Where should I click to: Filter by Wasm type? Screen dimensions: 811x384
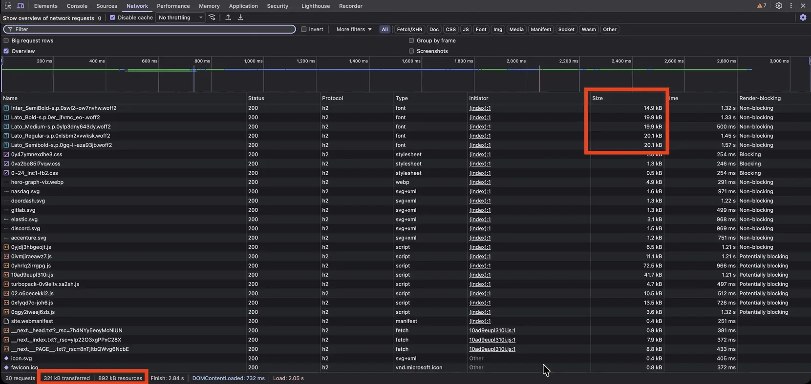[x=589, y=29]
